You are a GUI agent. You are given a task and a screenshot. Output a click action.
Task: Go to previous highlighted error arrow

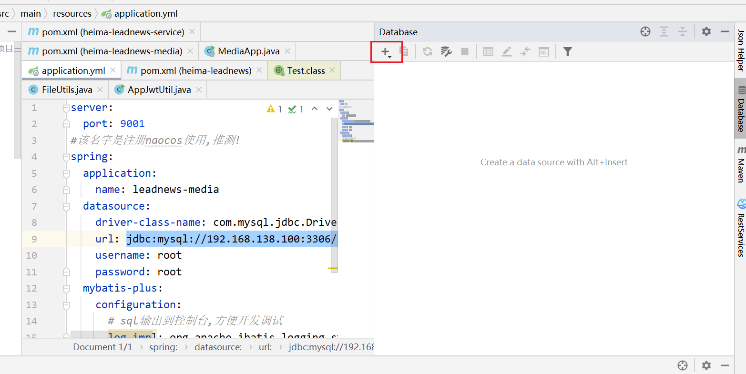click(x=315, y=109)
